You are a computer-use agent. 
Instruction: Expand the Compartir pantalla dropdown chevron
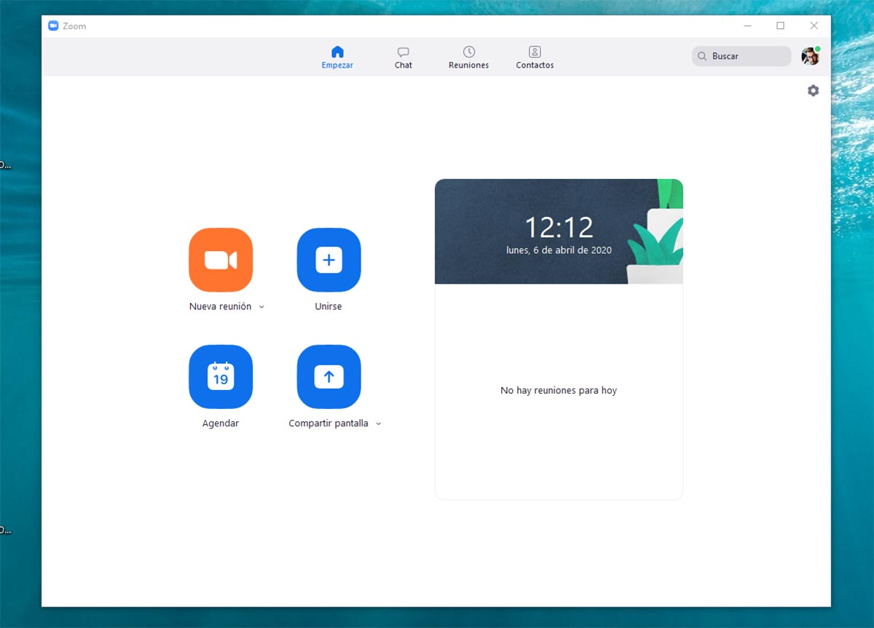click(x=378, y=424)
